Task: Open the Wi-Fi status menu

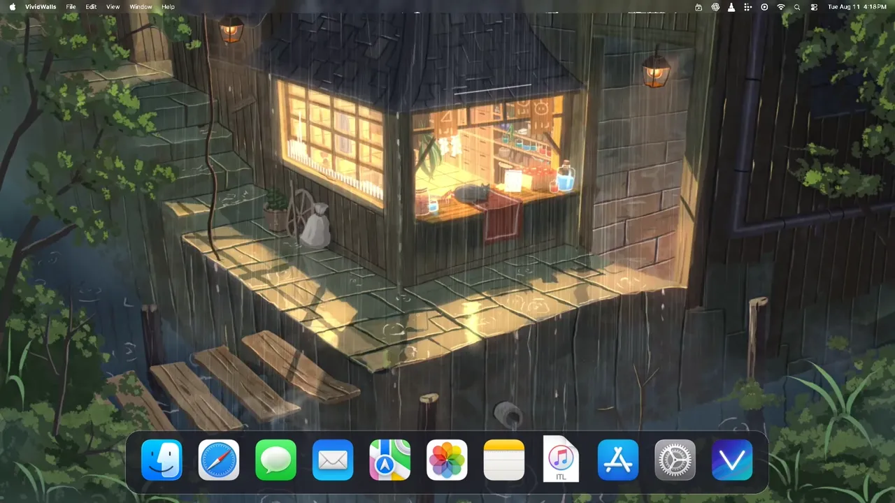Action: tap(781, 7)
